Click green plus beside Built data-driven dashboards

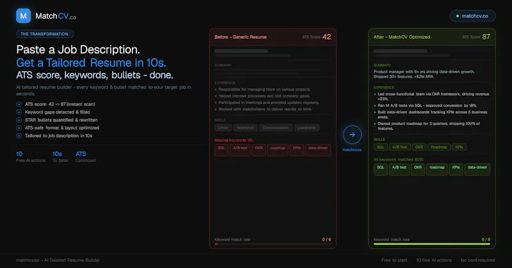coord(375,112)
